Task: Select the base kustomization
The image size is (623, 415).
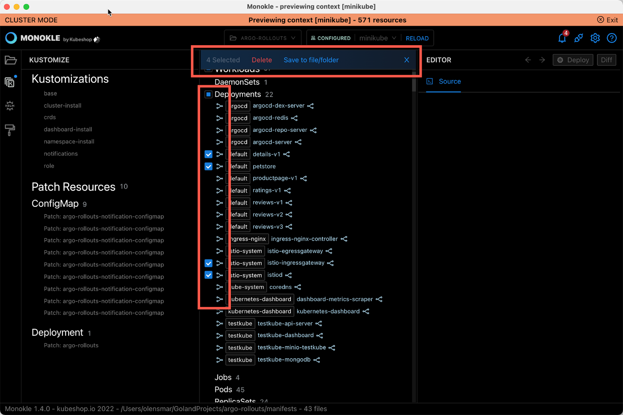Action: coord(50,93)
